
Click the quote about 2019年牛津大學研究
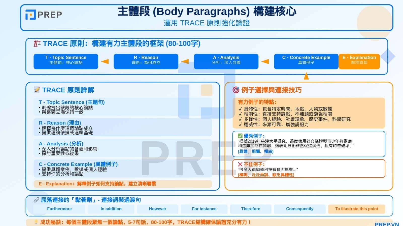pyautogui.click(x=296, y=143)
